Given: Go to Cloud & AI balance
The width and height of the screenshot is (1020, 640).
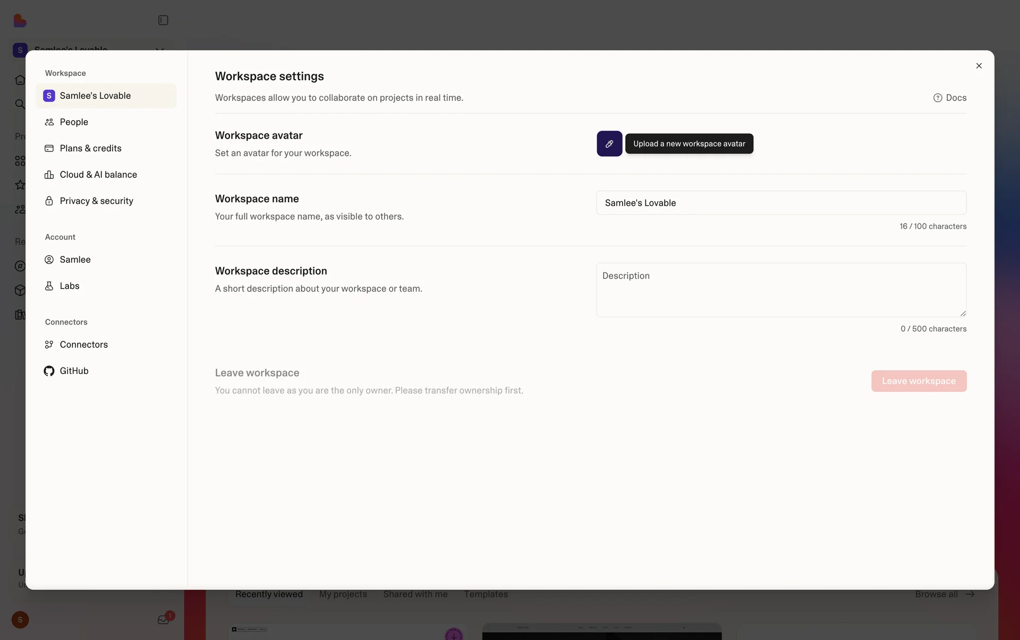Looking at the screenshot, I should [x=98, y=175].
